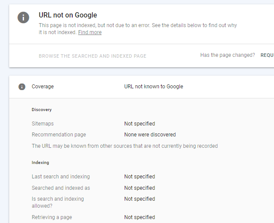Expand the Coverage row

pos(141,87)
